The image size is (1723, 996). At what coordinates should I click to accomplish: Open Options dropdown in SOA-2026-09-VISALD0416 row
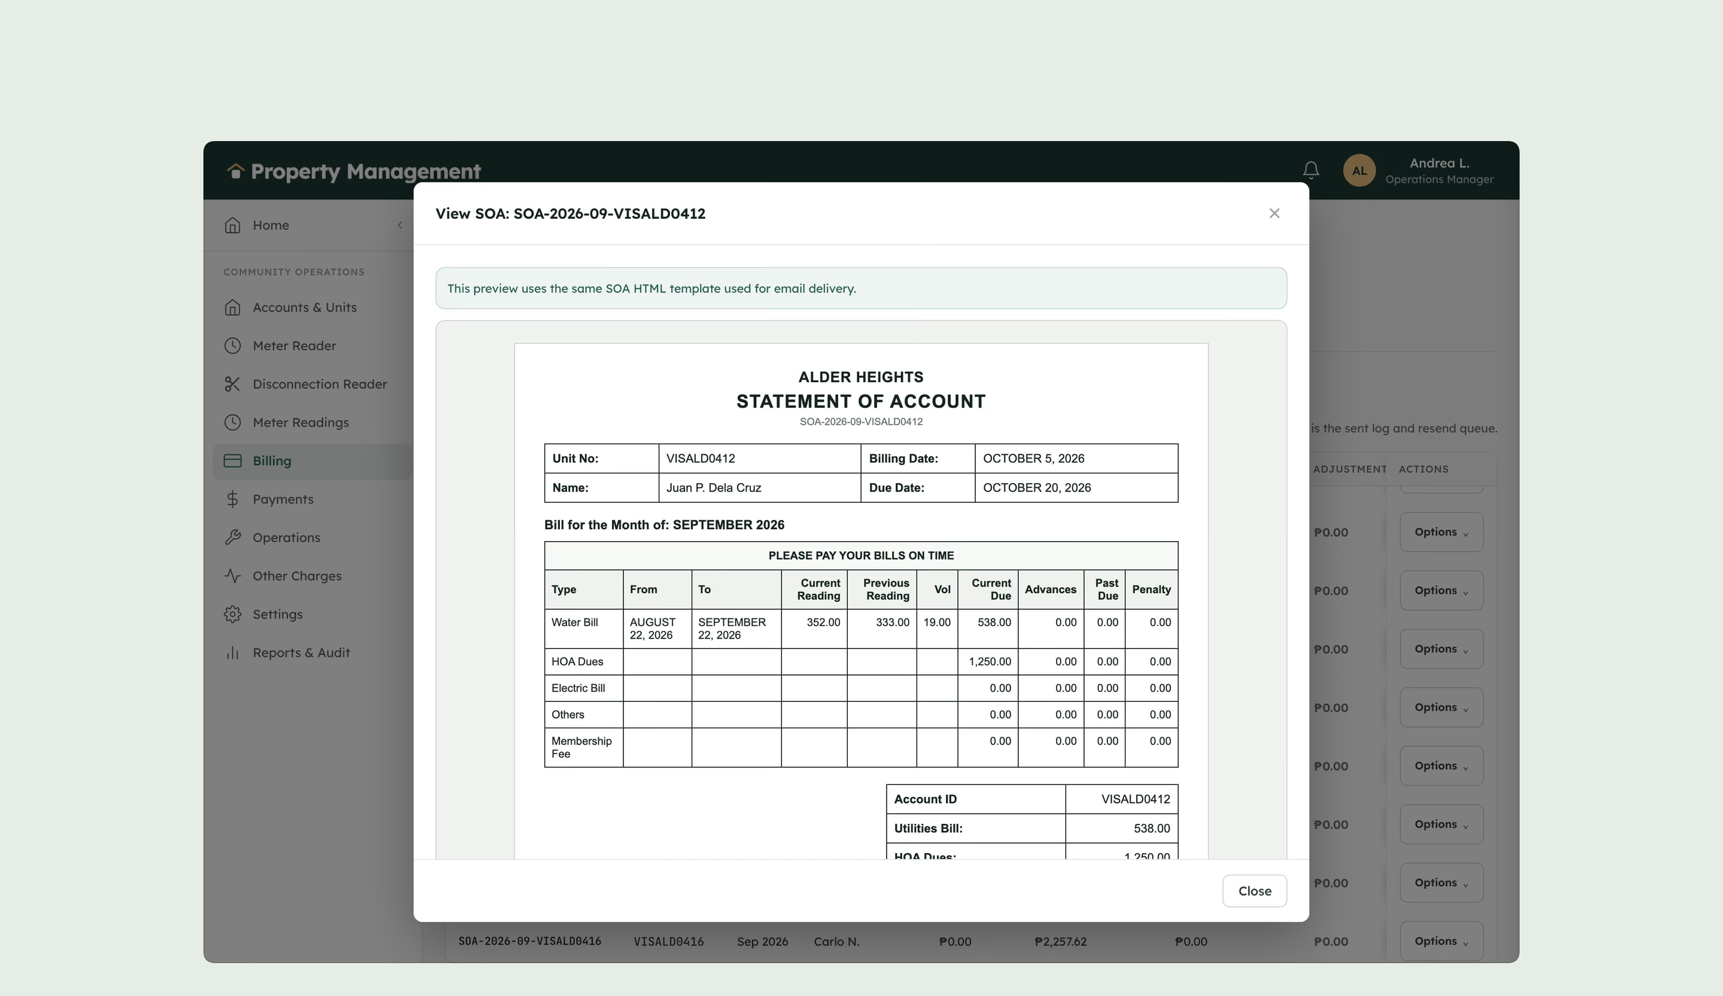click(1441, 940)
